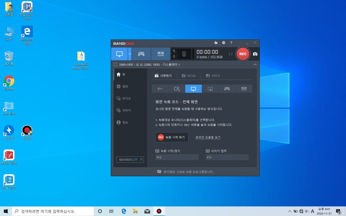The width and height of the screenshot is (346, 216).
Task: Capture a screenshot with the camera icon
Action: point(255,54)
